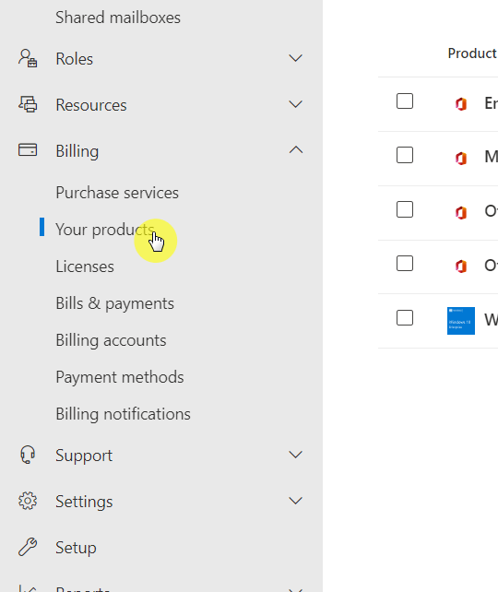Open Billing notifications
498x592 pixels.
pos(123,414)
